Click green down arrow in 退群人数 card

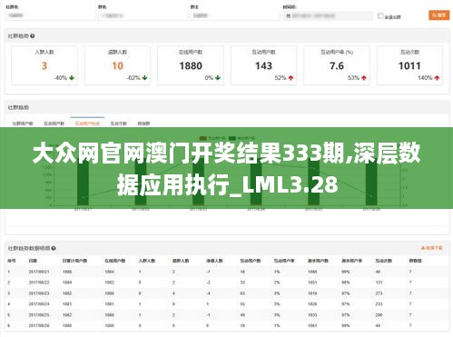(144, 78)
